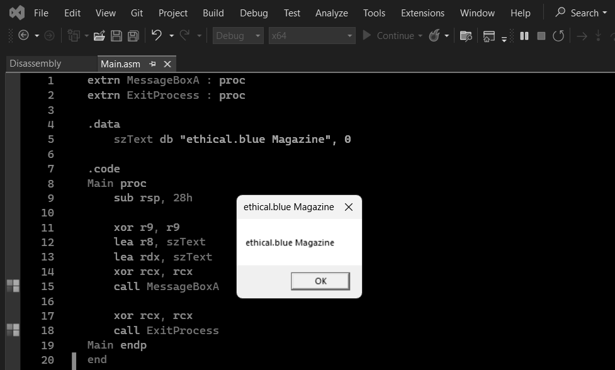This screenshot has width=615, height=370.
Task: Open the Debug menu
Action: 254,13
